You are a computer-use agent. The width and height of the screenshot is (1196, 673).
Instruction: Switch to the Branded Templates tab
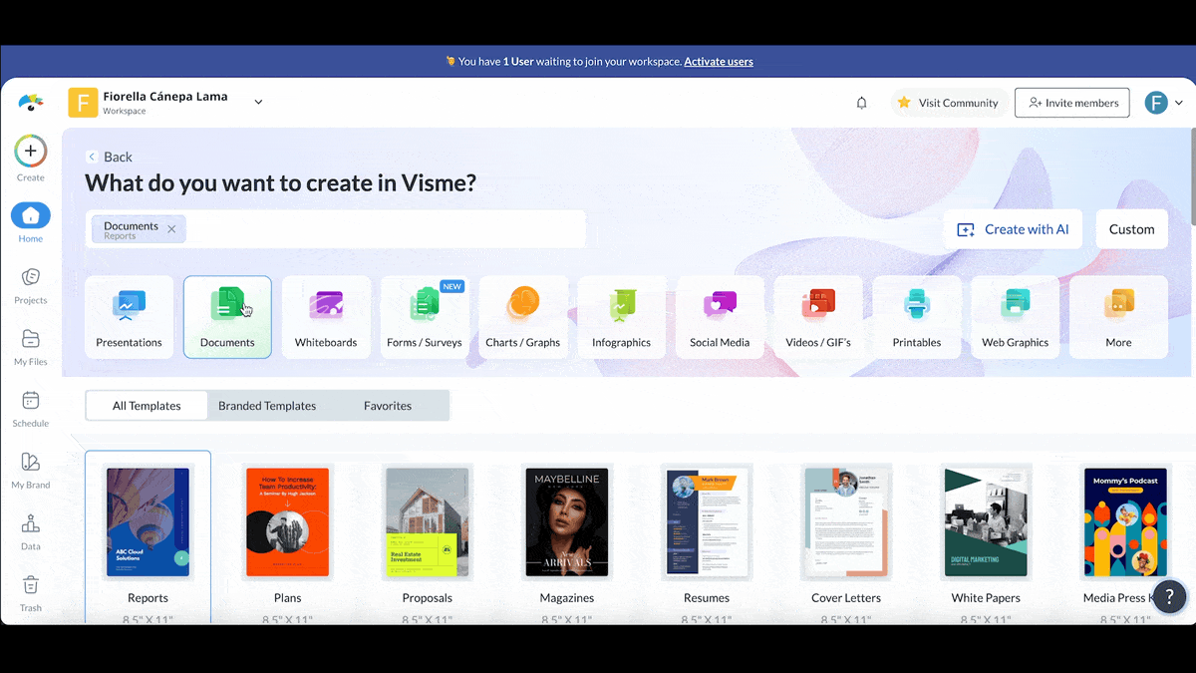pos(267,406)
